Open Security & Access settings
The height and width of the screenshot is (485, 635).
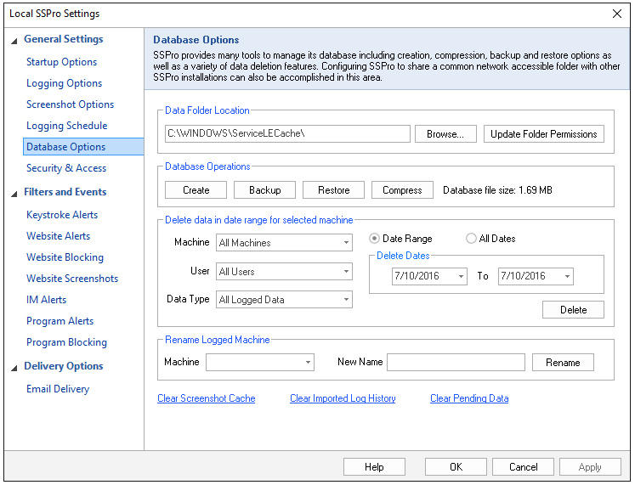pos(66,168)
